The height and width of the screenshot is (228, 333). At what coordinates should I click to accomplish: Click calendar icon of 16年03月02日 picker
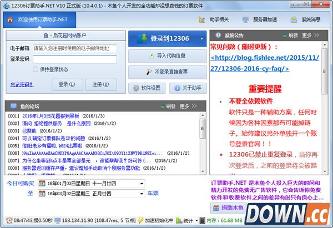pos(42,194)
